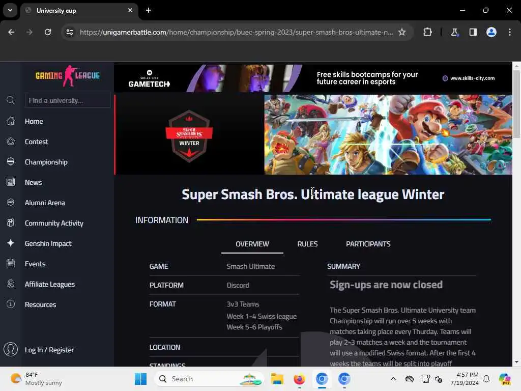Image resolution: width=521 pixels, height=391 pixels.
Task: Close the University cup tab
Action: tap(130, 10)
